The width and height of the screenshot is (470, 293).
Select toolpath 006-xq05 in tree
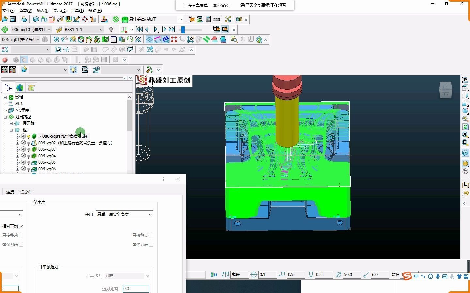[47, 162]
